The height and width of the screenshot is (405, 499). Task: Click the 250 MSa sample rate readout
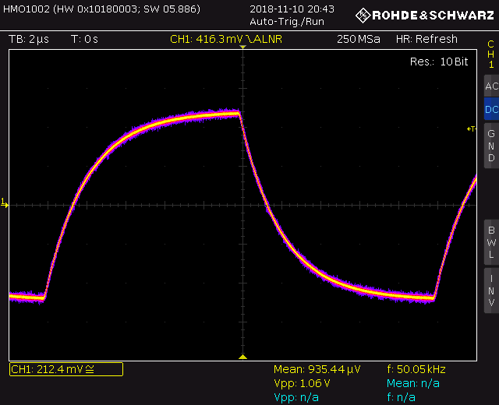(x=359, y=39)
